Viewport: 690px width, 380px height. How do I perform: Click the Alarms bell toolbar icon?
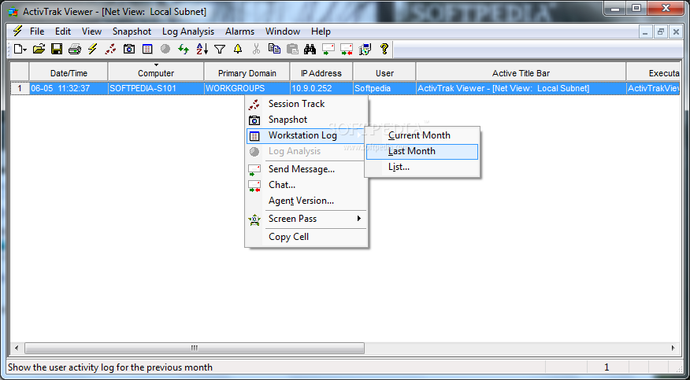238,49
